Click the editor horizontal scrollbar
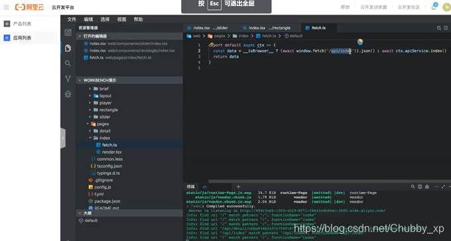This screenshot has width=451, height=241. pos(330,181)
